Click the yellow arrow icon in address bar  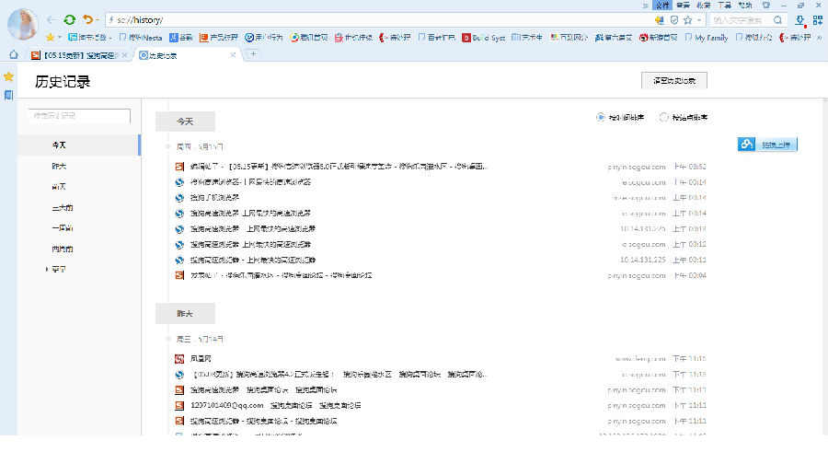(x=659, y=20)
